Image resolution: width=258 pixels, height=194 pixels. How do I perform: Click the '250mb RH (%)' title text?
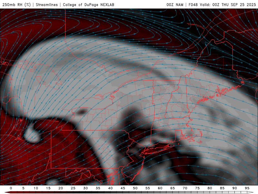point(16,5)
